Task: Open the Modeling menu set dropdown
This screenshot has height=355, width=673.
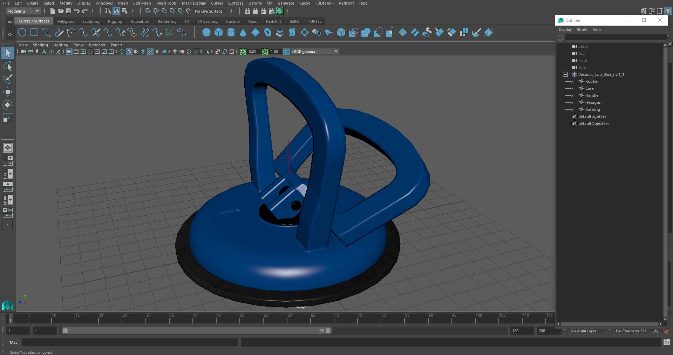Action: (x=23, y=11)
